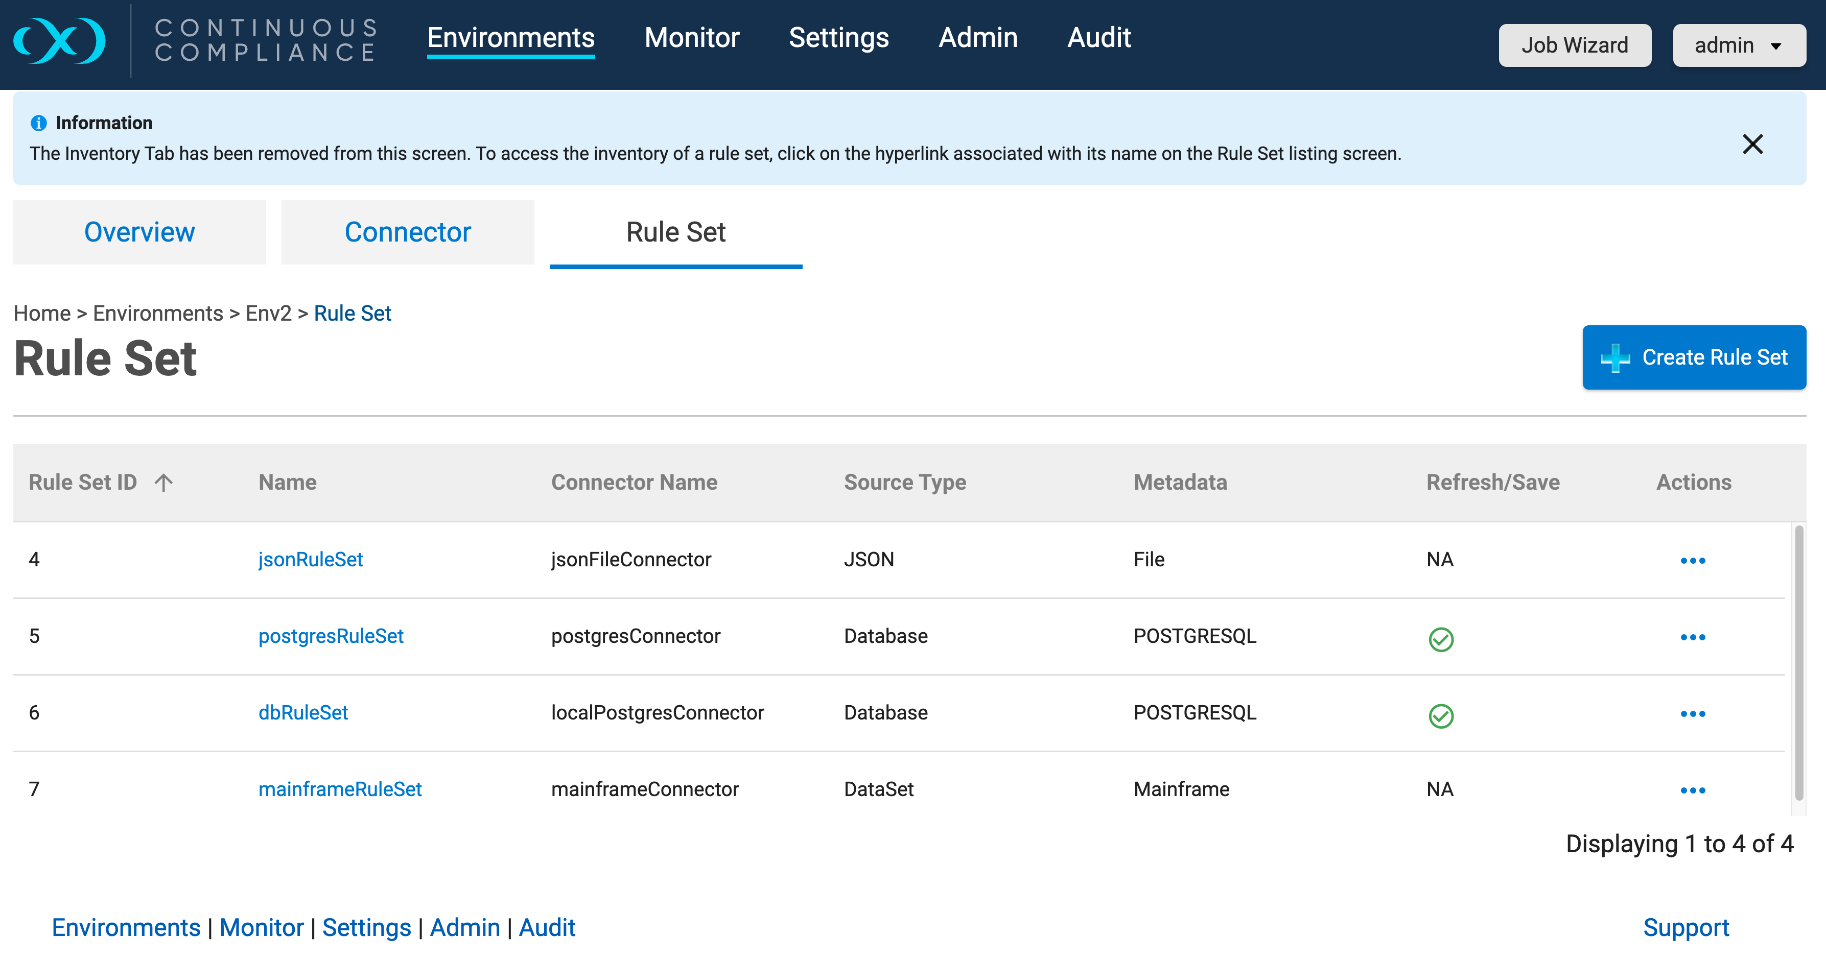Image resolution: width=1826 pixels, height=960 pixels.
Task: Open the mainframeRuleSet hyperlink
Action: tap(340, 789)
